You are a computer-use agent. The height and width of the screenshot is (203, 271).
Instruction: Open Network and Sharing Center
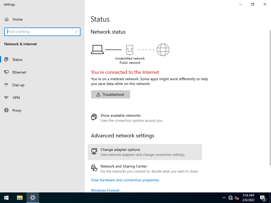click(145, 169)
